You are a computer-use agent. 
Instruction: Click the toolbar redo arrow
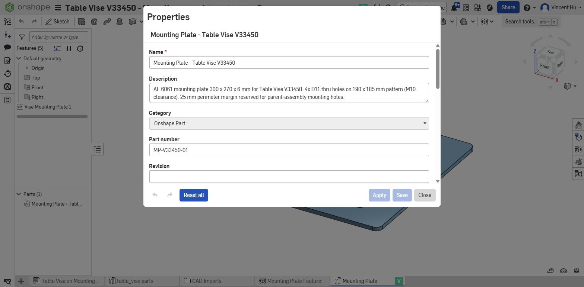point(34,22)
